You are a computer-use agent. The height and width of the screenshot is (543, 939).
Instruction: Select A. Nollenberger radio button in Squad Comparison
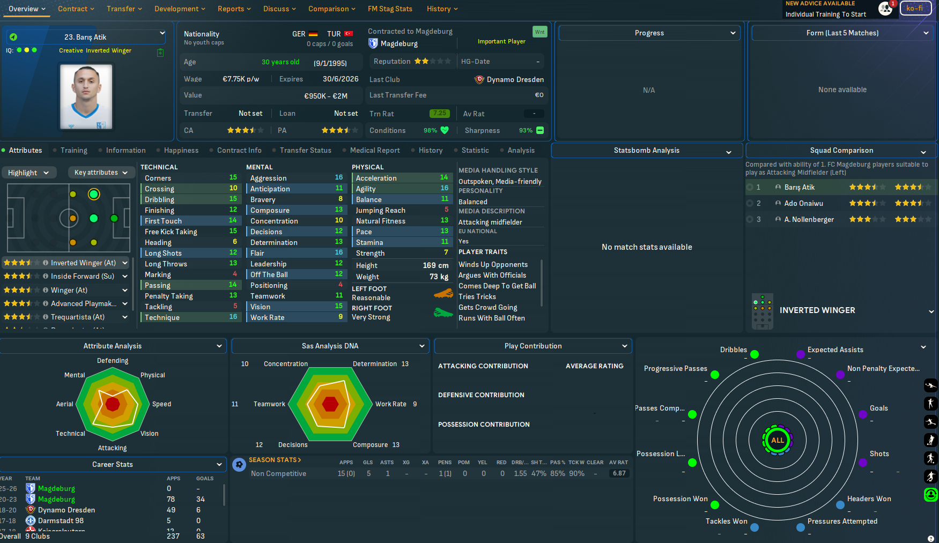[750, 219]
